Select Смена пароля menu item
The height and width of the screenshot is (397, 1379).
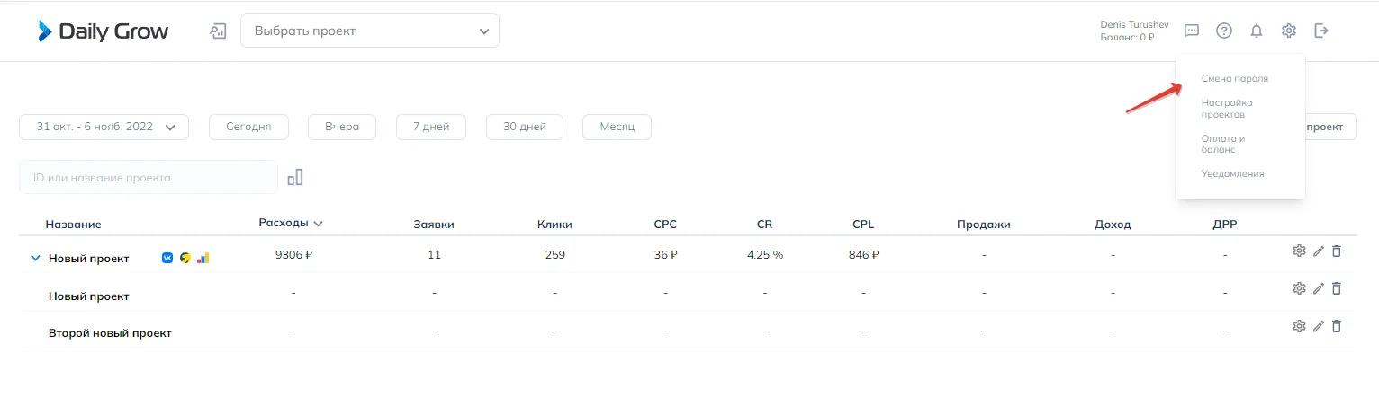click(x=1235, y=79)
